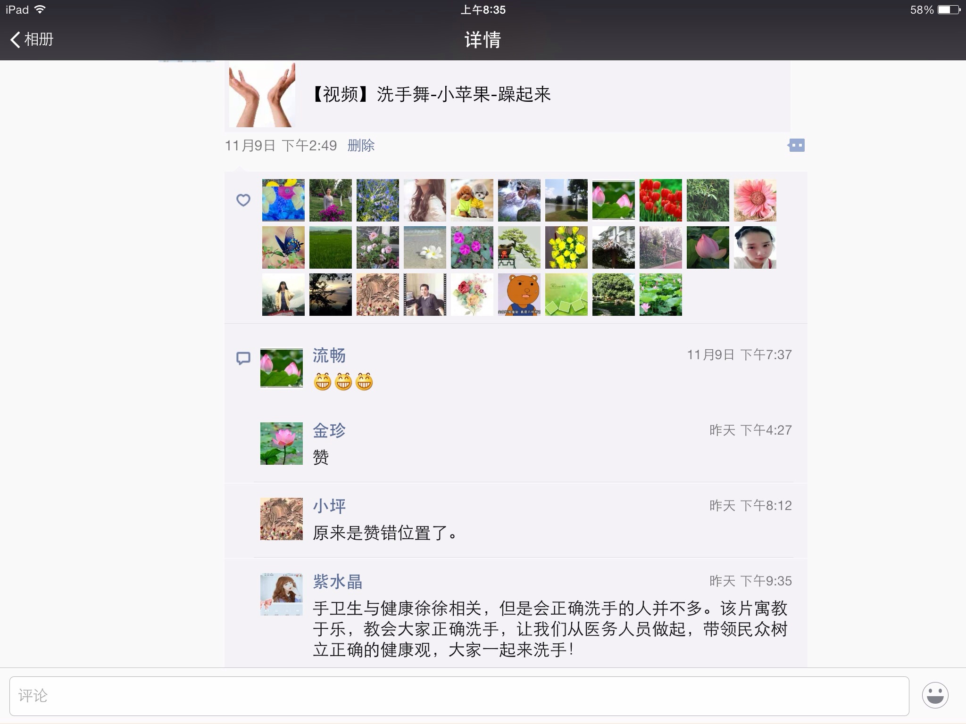966x724 pixels.
Task: Go back to 相册 album
Action: (32, 40)
